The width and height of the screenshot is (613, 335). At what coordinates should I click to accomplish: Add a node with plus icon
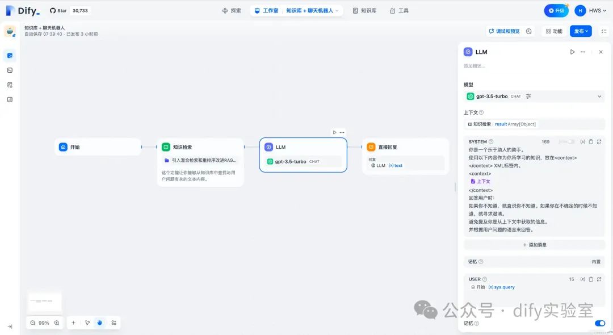[73, 323]
